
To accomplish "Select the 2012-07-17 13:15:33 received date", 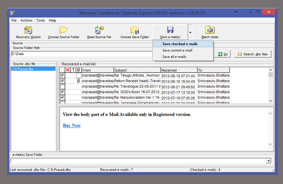I will (178, 92).
